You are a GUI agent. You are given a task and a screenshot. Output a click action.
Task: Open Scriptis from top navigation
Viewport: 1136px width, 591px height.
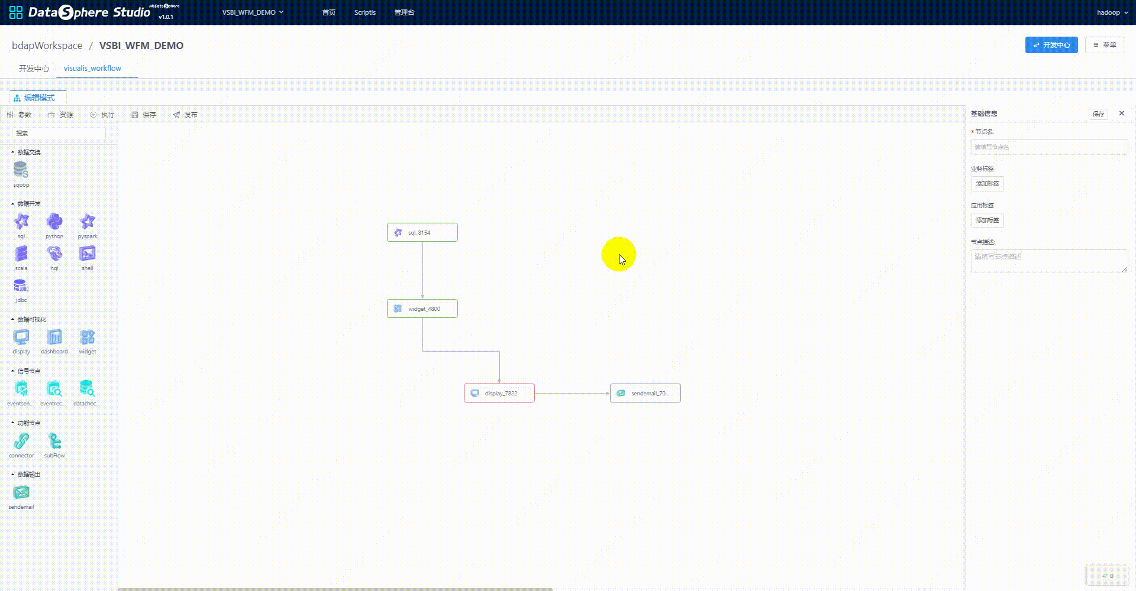pos(365,12)
